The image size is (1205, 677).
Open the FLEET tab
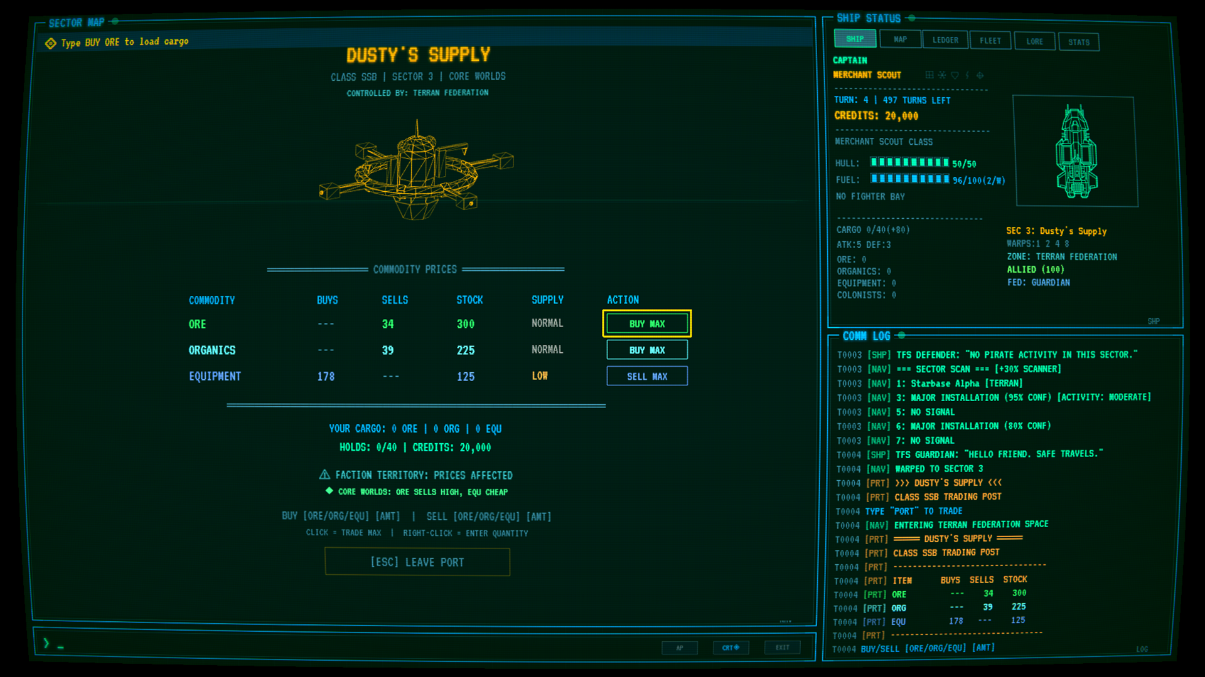[990, 41]
